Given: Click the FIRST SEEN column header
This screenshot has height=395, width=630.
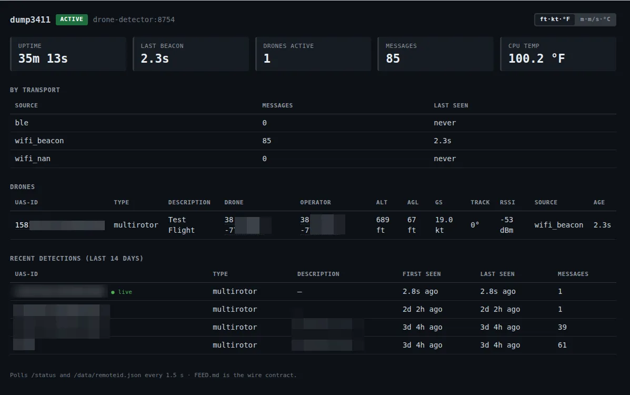Looking at the screenshot, I should click(x=422, y=274).
